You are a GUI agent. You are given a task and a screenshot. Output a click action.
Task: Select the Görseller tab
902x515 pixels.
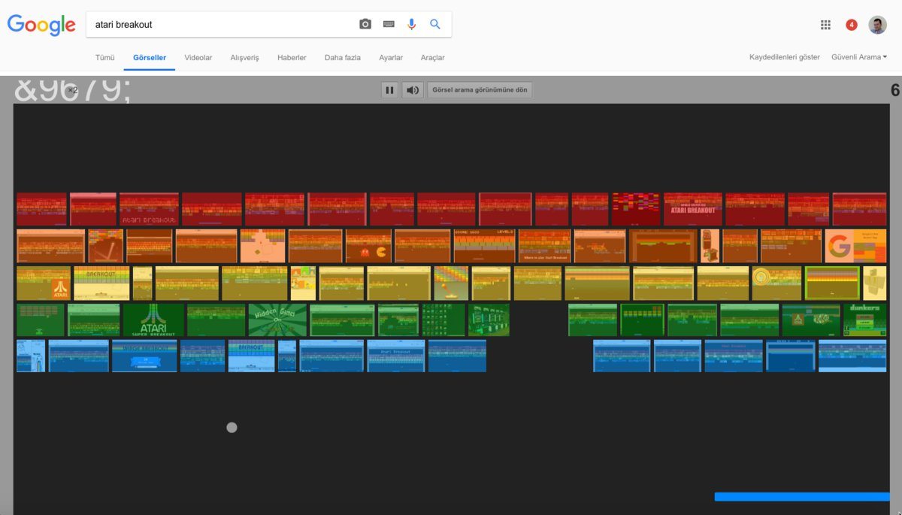pos(150,58)
